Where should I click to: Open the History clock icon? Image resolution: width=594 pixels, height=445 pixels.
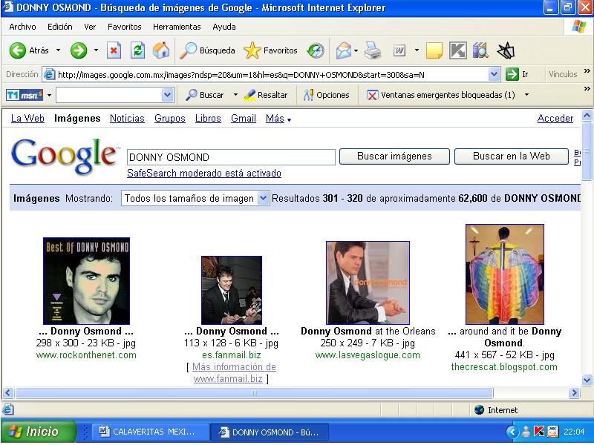pyautogui.click(x=316, y=50)
